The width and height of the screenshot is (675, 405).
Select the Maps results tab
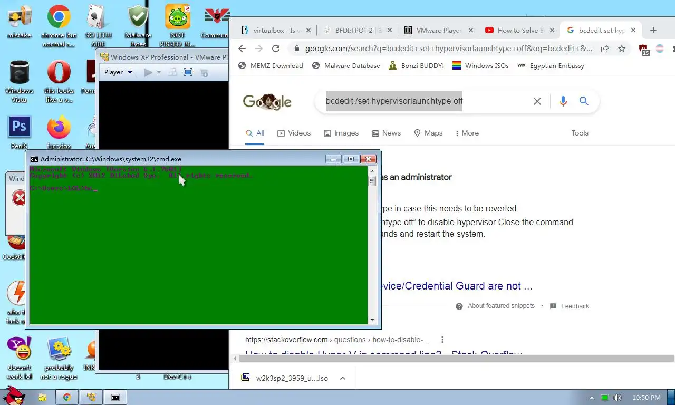point(428,133)
